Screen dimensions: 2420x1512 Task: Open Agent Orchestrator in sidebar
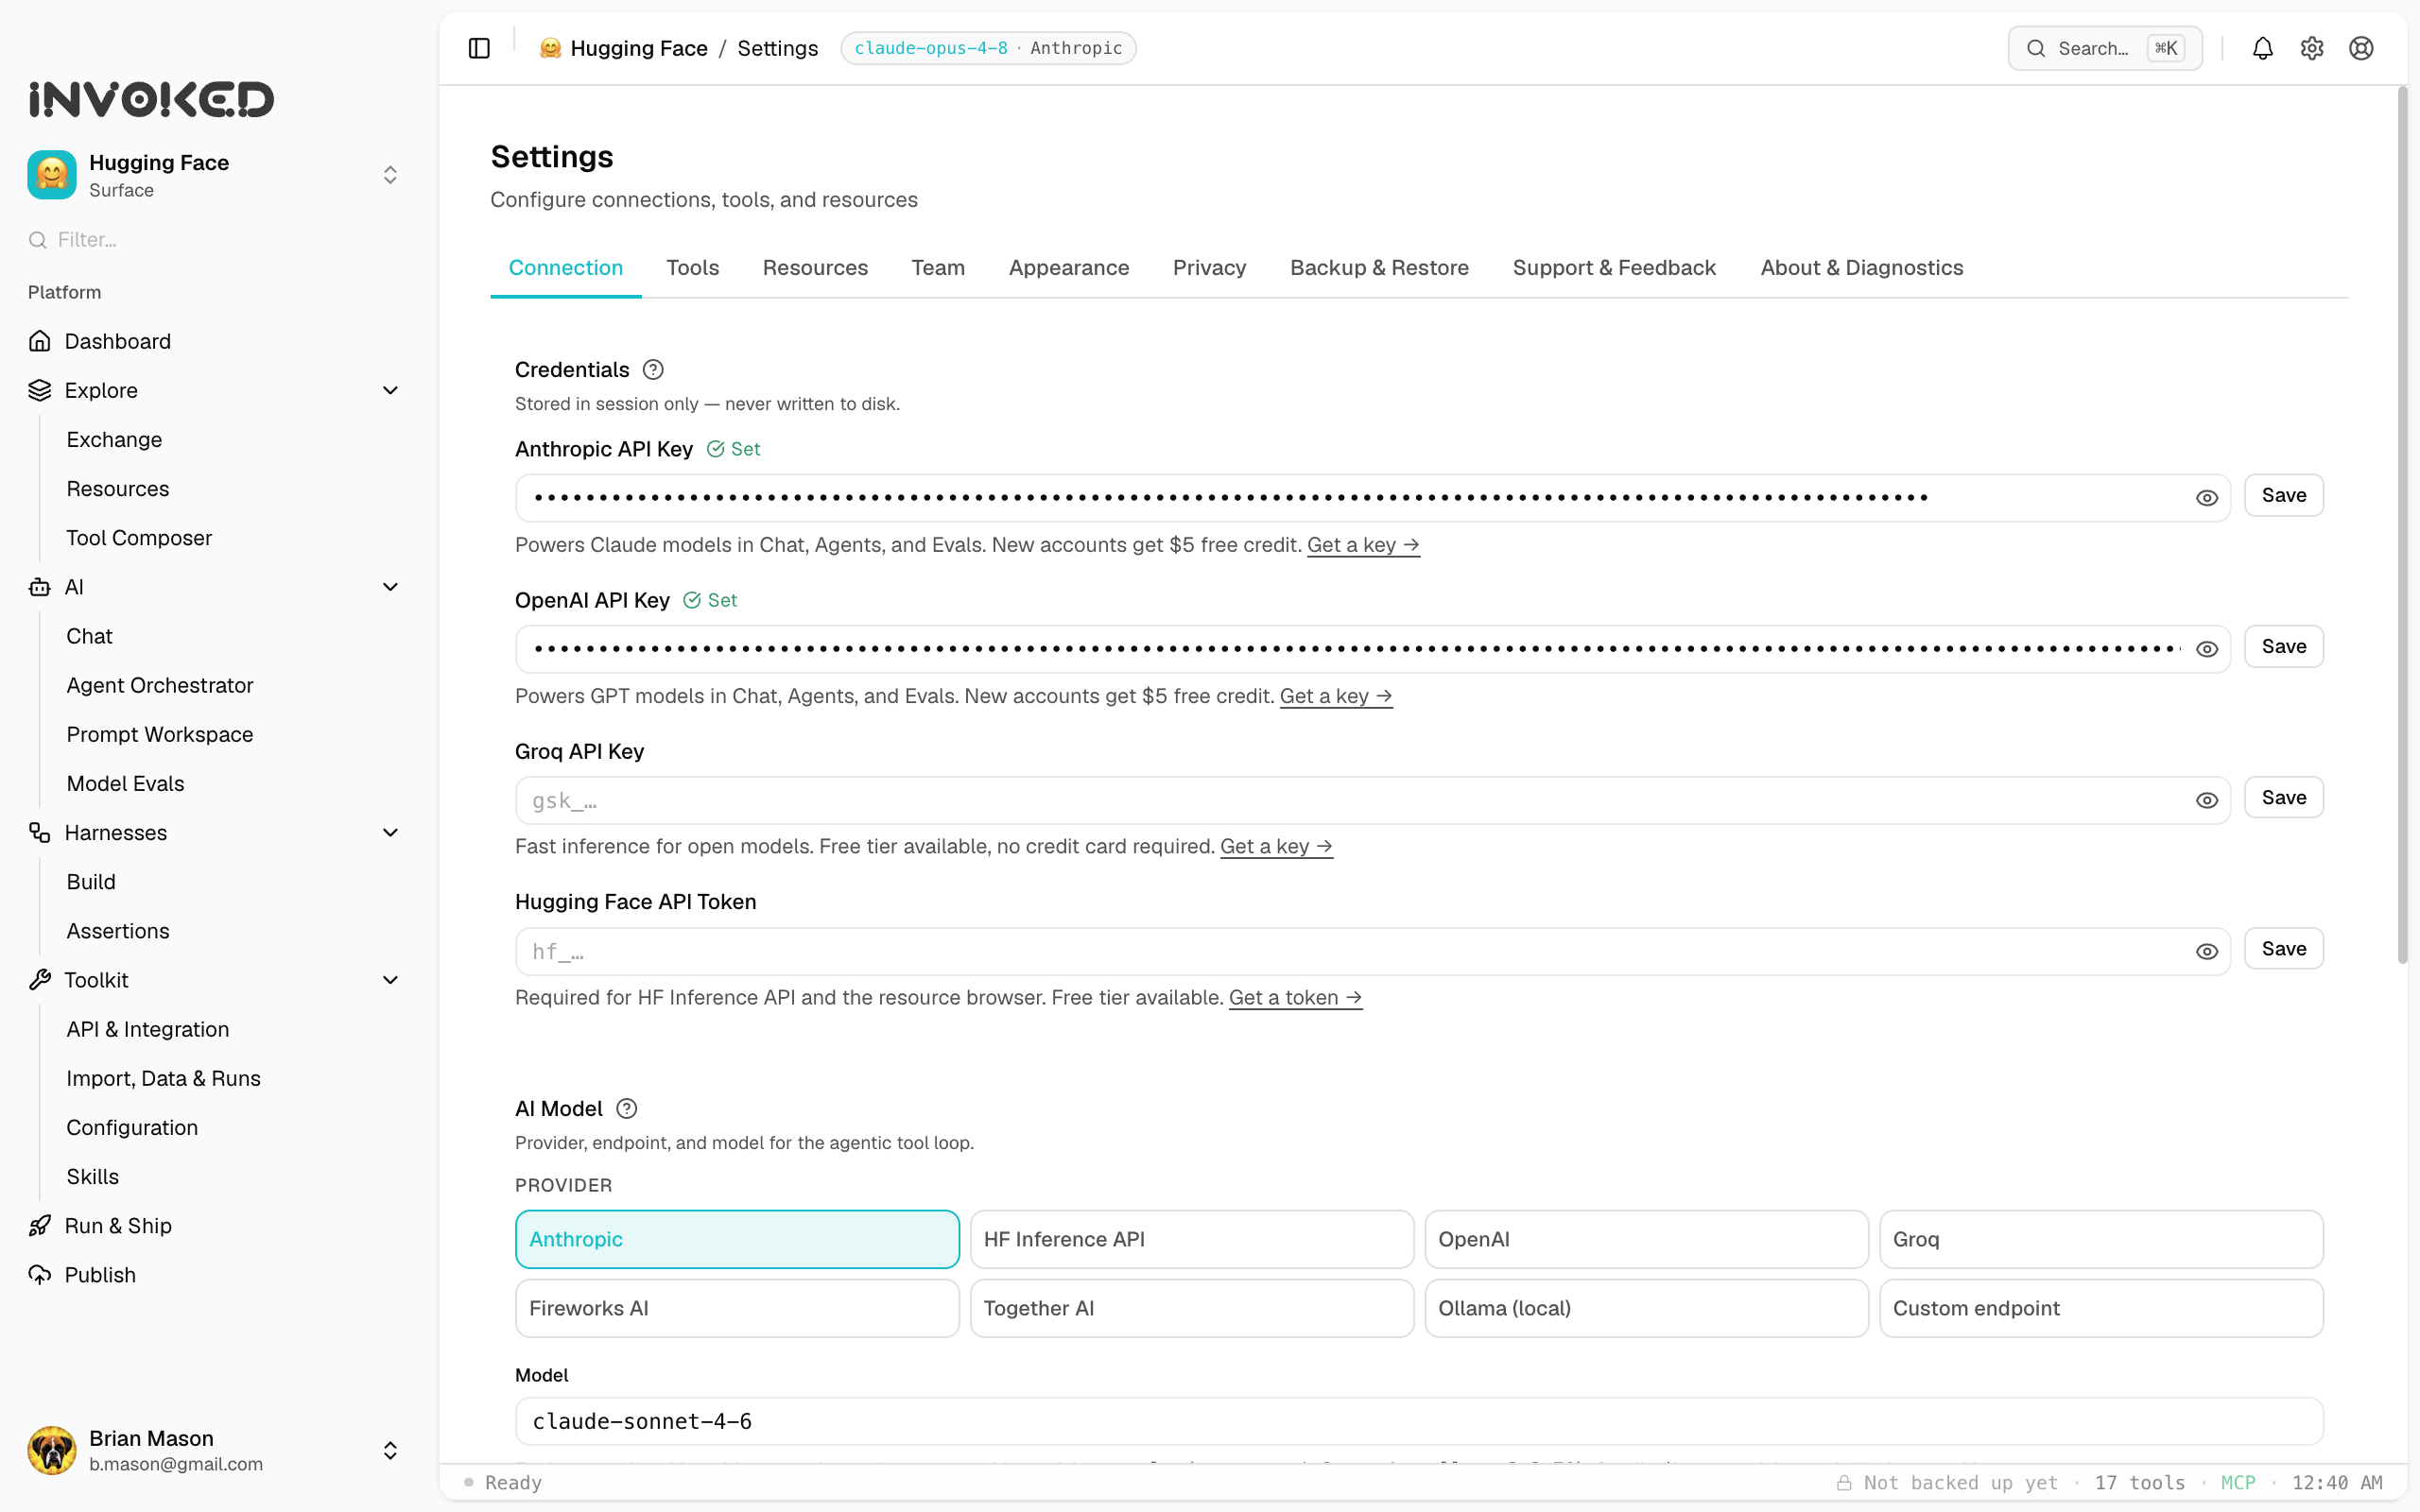click(x=160, y=685)
